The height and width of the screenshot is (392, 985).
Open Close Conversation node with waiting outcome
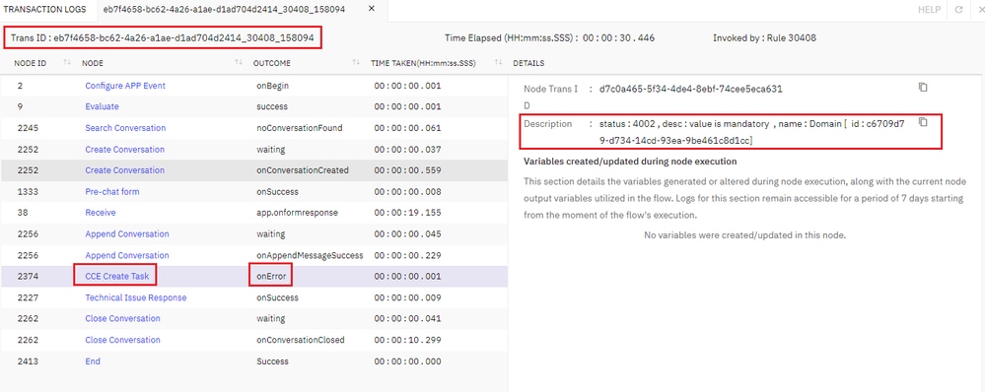[x=122, y=318]
